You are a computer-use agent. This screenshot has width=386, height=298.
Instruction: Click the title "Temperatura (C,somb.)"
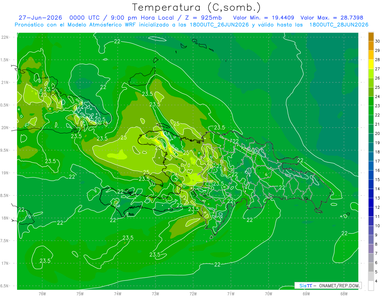[x=196, y=7]
